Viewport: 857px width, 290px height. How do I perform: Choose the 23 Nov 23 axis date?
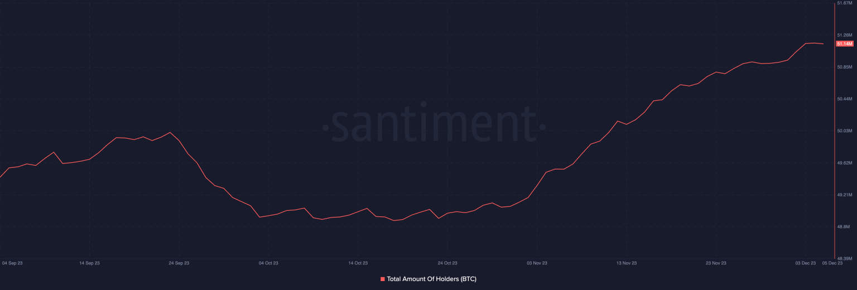tap(716, 263)
